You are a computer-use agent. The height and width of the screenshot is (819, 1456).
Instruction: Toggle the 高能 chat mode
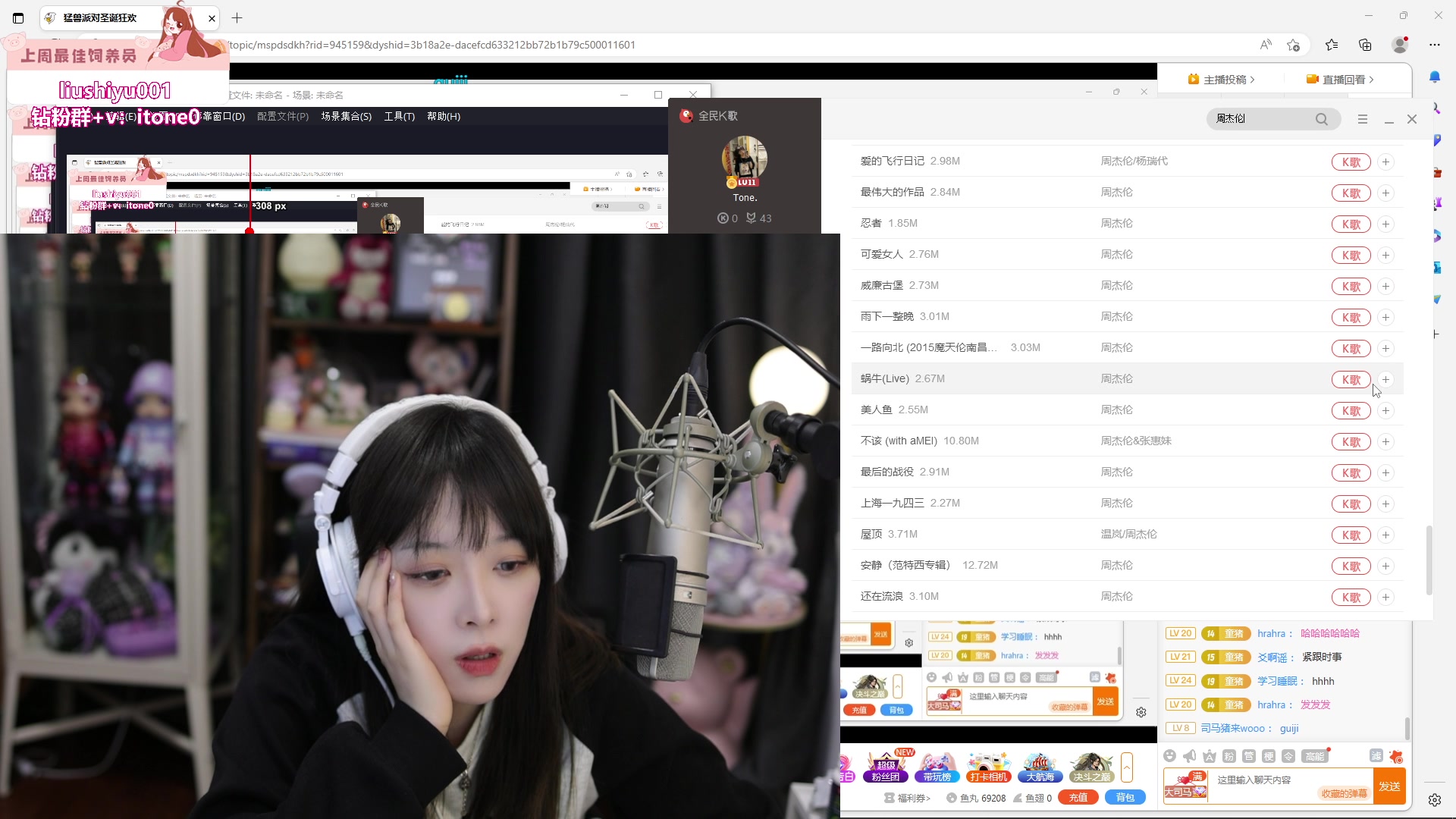coord(1314,756)
